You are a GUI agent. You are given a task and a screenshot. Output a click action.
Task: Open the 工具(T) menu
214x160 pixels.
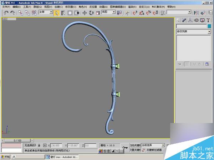pyautogui.click(x=27, y=7)
